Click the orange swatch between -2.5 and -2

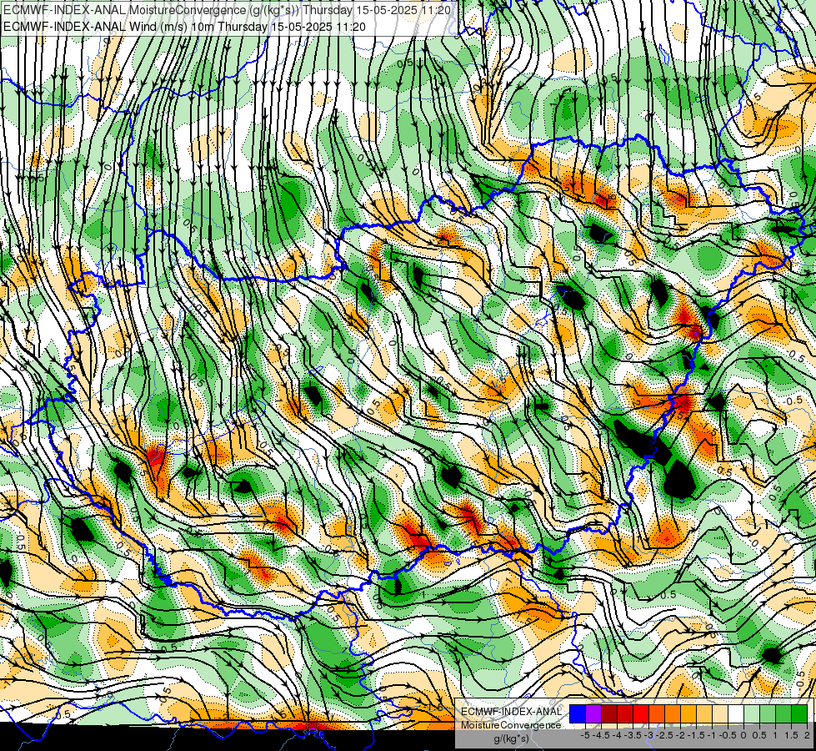pos(673,714)
